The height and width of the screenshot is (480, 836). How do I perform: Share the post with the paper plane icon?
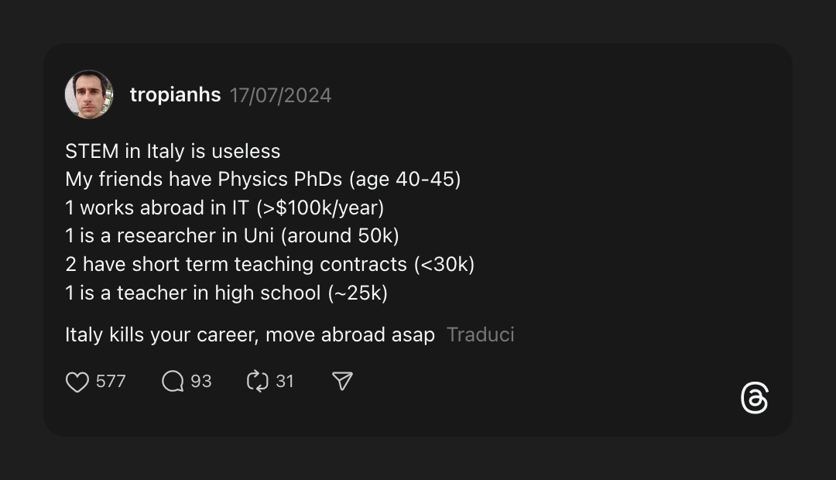click(342, 382)
